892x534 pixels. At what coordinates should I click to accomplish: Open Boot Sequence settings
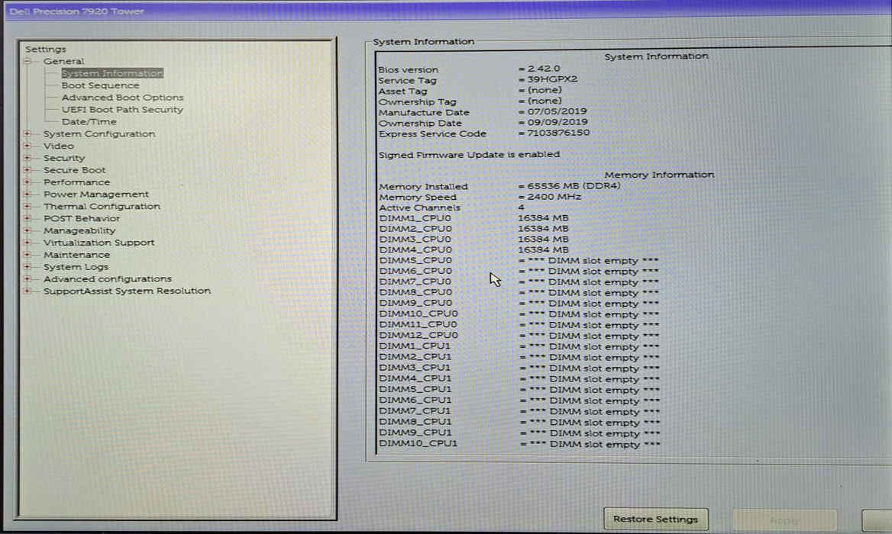tap(100, 85)
